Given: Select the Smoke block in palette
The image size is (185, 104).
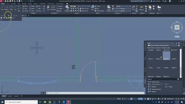Looking at the screenshot, I should pos(151,65).
